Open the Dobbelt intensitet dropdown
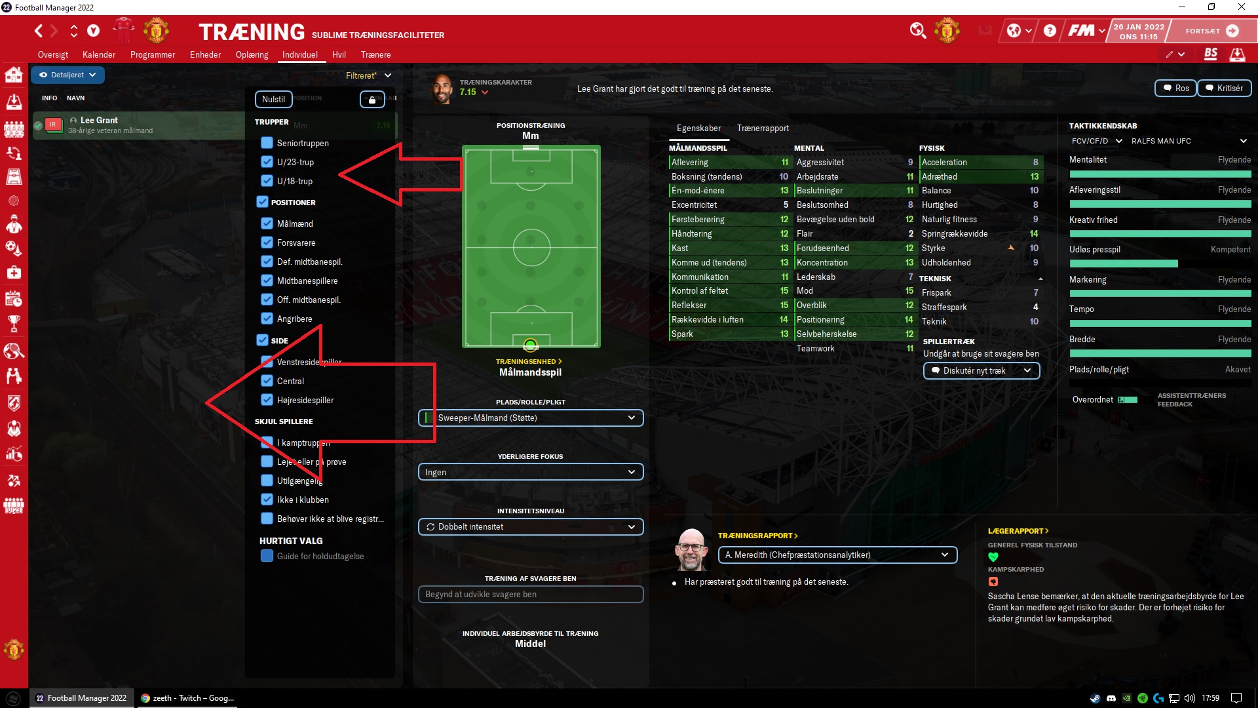1258x708 pixels. tap(531, 527)
